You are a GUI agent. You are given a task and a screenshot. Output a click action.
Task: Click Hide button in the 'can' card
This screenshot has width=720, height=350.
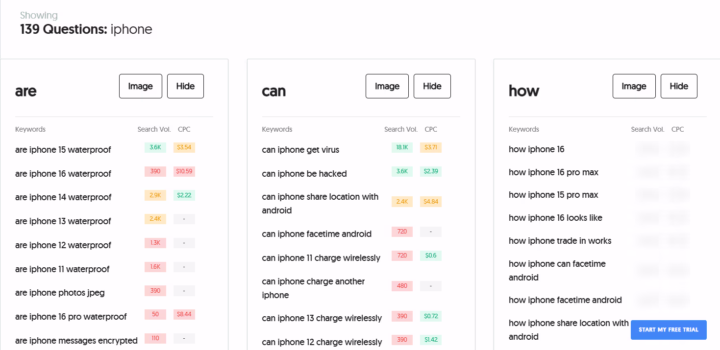(432, 86)
